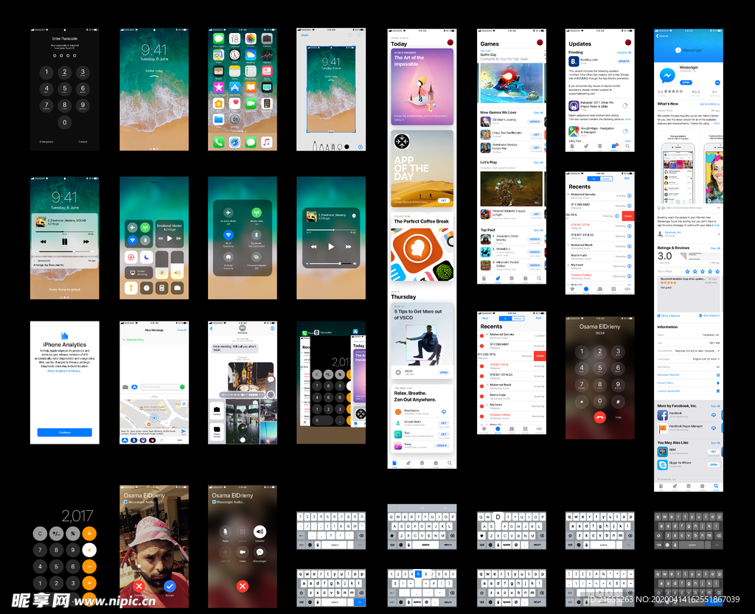Toggle Personal Hotspot in expanded connectivity panel

(256, 257)
